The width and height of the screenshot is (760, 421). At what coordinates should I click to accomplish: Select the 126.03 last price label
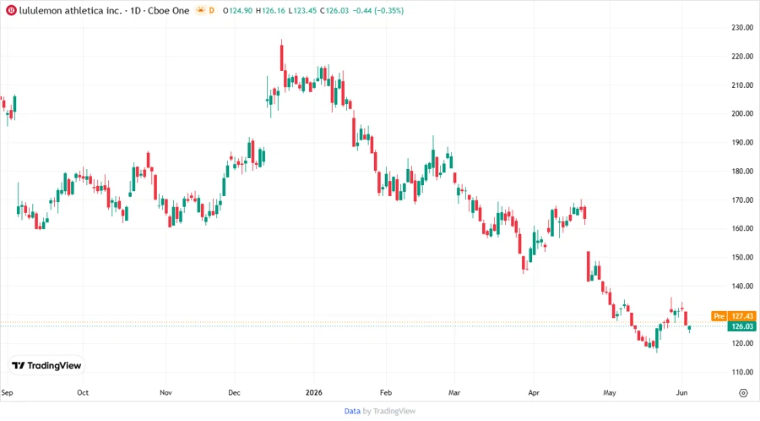pos(741,326)
